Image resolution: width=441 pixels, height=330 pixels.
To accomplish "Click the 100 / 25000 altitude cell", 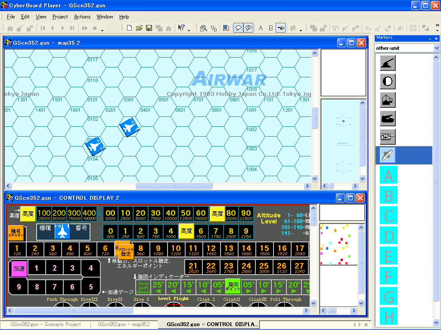I will [44, 214].
